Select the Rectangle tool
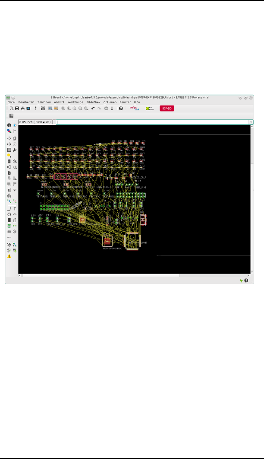 coord(9,220)
